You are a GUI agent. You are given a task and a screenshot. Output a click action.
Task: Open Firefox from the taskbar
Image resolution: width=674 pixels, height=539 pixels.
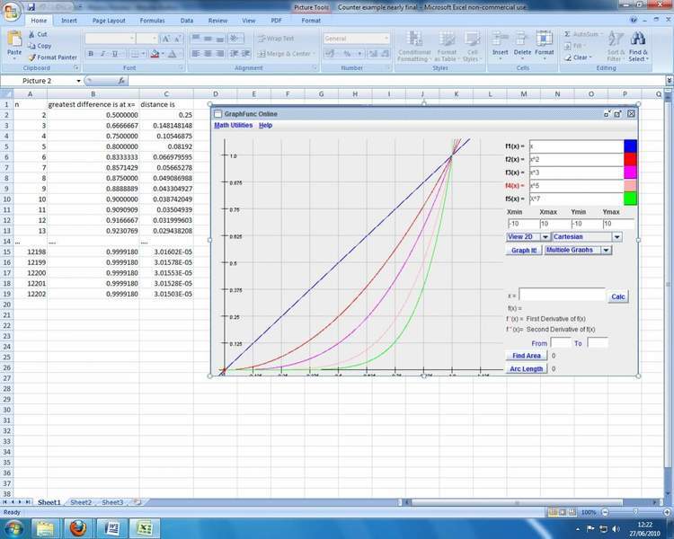[79, 526]
